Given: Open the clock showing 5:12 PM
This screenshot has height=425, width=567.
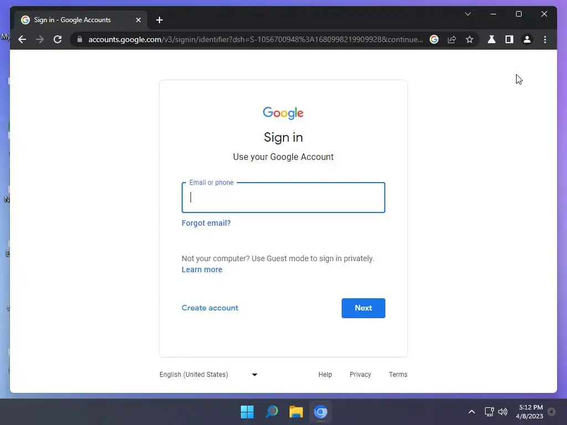Looking at the screenshot, I should 530,412.
